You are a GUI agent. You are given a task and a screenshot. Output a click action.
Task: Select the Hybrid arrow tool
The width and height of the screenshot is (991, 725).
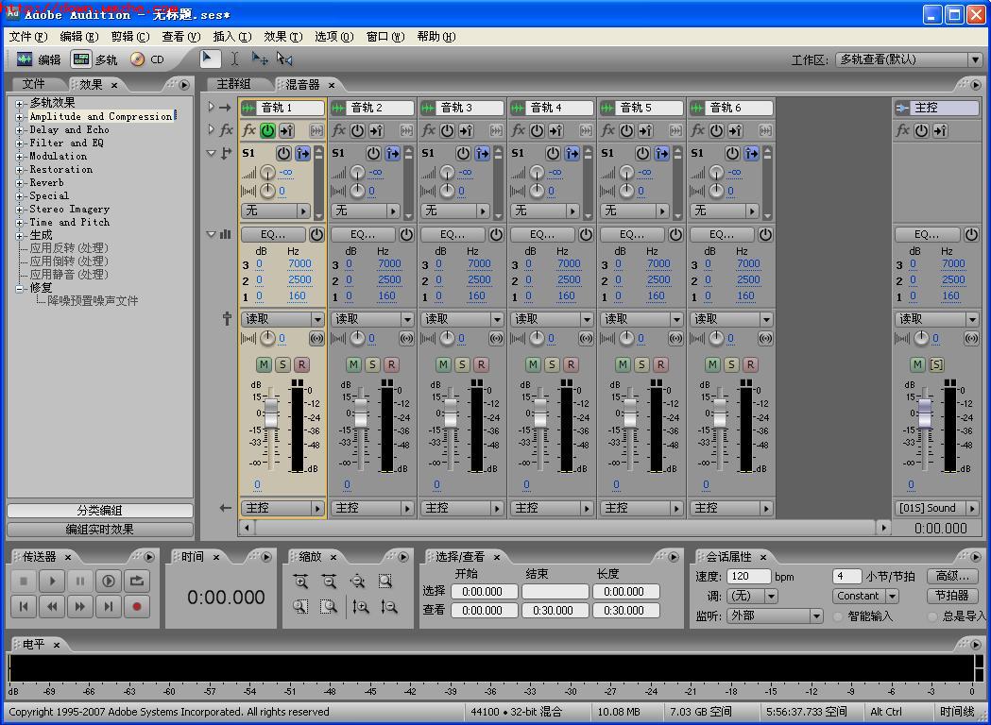(210, 59)
